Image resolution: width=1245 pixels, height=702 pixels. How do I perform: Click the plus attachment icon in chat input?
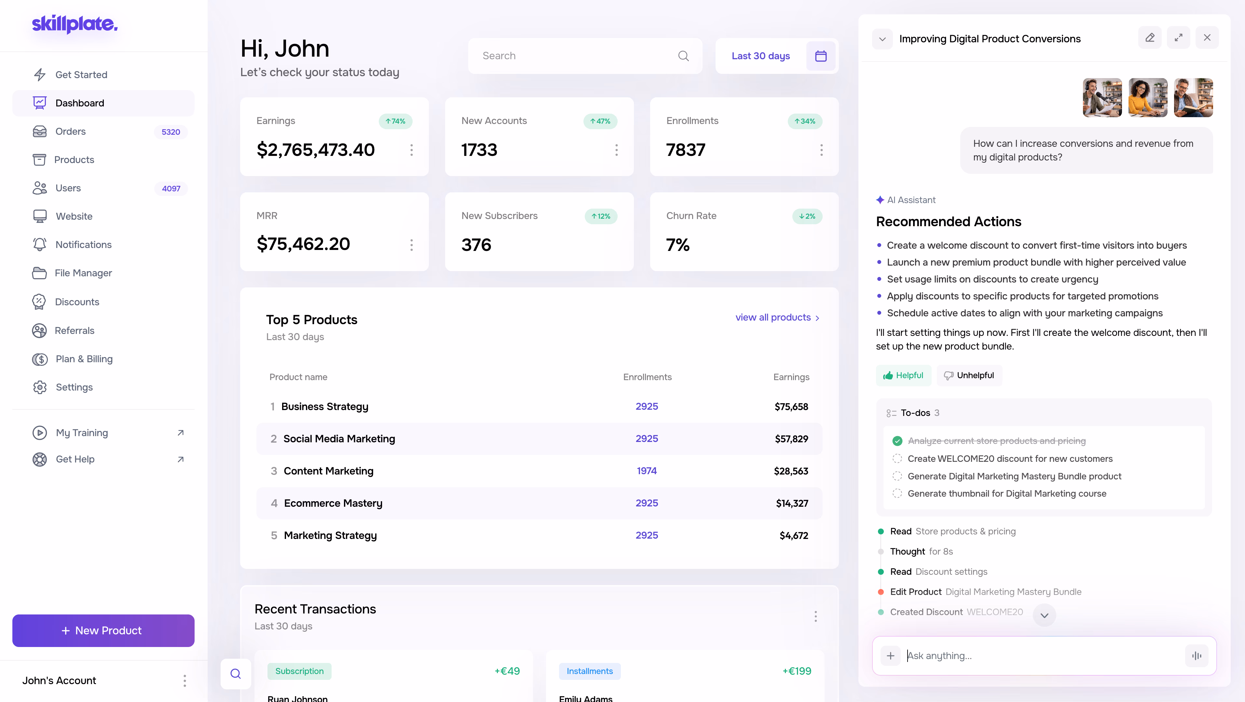click(x=890, y=655)
